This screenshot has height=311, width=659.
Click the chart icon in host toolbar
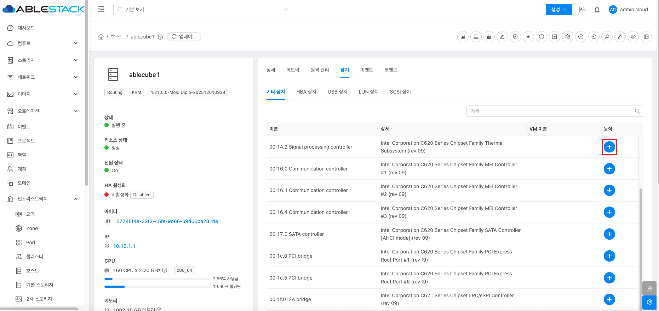click(463, 37)
